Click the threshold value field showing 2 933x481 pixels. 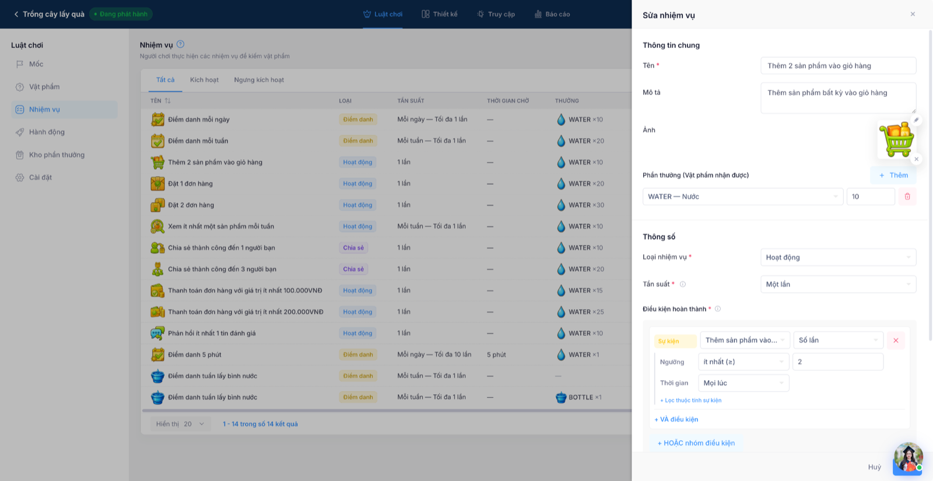coord(838,362)
